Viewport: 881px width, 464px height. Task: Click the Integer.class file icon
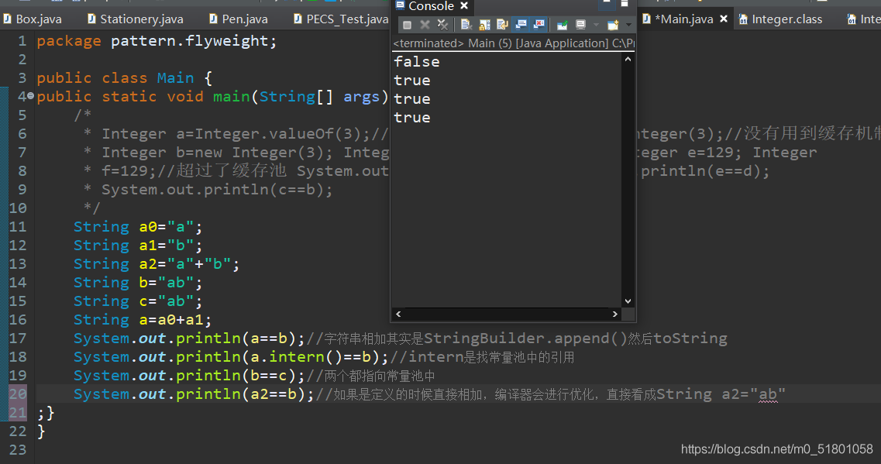743,19
